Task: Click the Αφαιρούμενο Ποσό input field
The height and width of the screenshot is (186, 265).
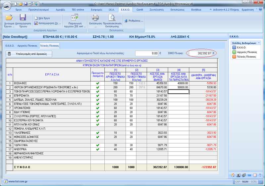Action: pyautogui.click(x=147, y=53)
